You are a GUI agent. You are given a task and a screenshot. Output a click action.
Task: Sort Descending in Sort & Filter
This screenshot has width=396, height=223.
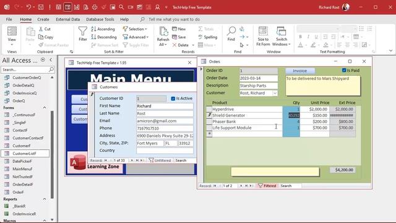(x=104, y=37)
